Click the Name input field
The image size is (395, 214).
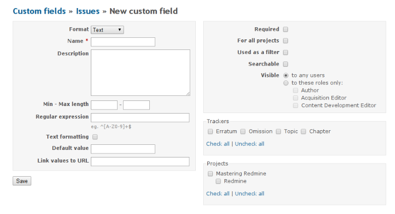point(123,42)
